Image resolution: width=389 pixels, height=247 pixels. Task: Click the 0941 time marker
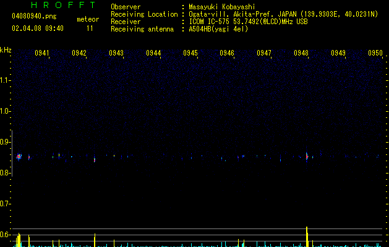tap(42, 53)
